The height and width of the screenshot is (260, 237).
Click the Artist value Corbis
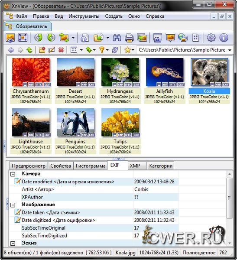click(x=141, y=189)
